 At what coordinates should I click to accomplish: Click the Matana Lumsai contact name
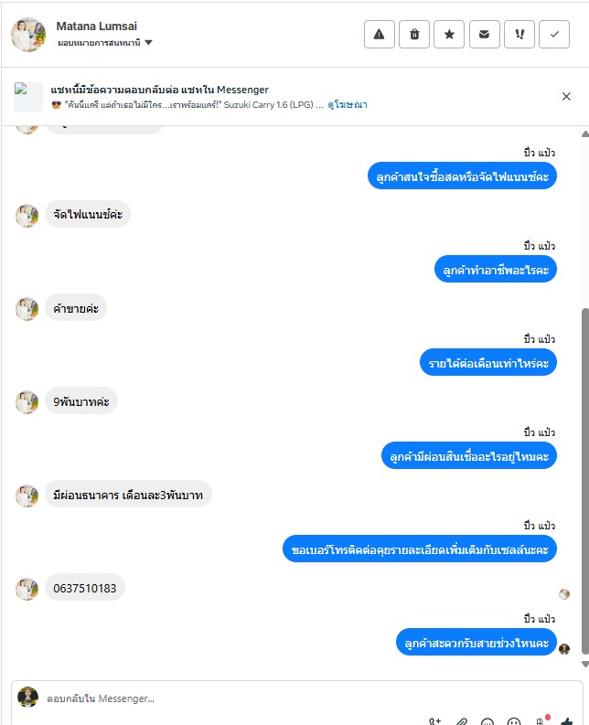tap(97, 27)
